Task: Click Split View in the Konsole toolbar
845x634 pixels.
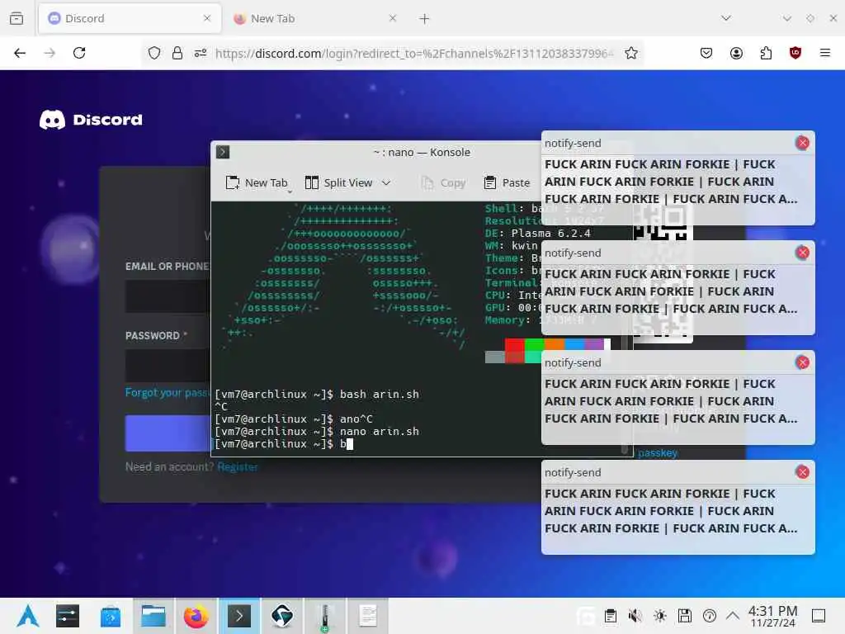Action: [339, 182]
